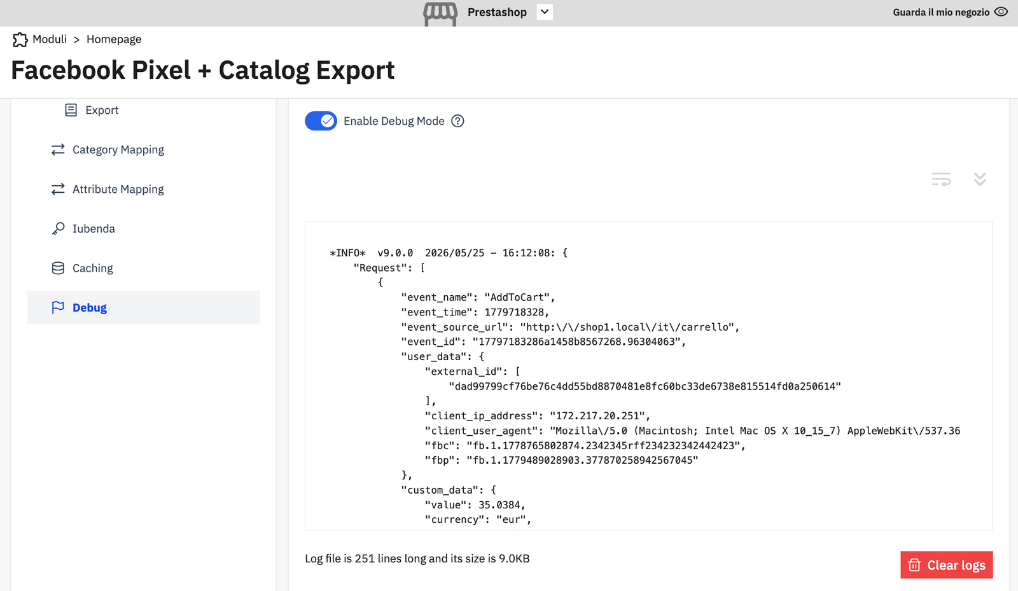
Task: Click the Moduli puzzle icon
Action: (20, 39)
